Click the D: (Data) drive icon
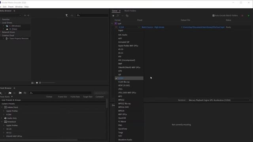 point(7,29)
